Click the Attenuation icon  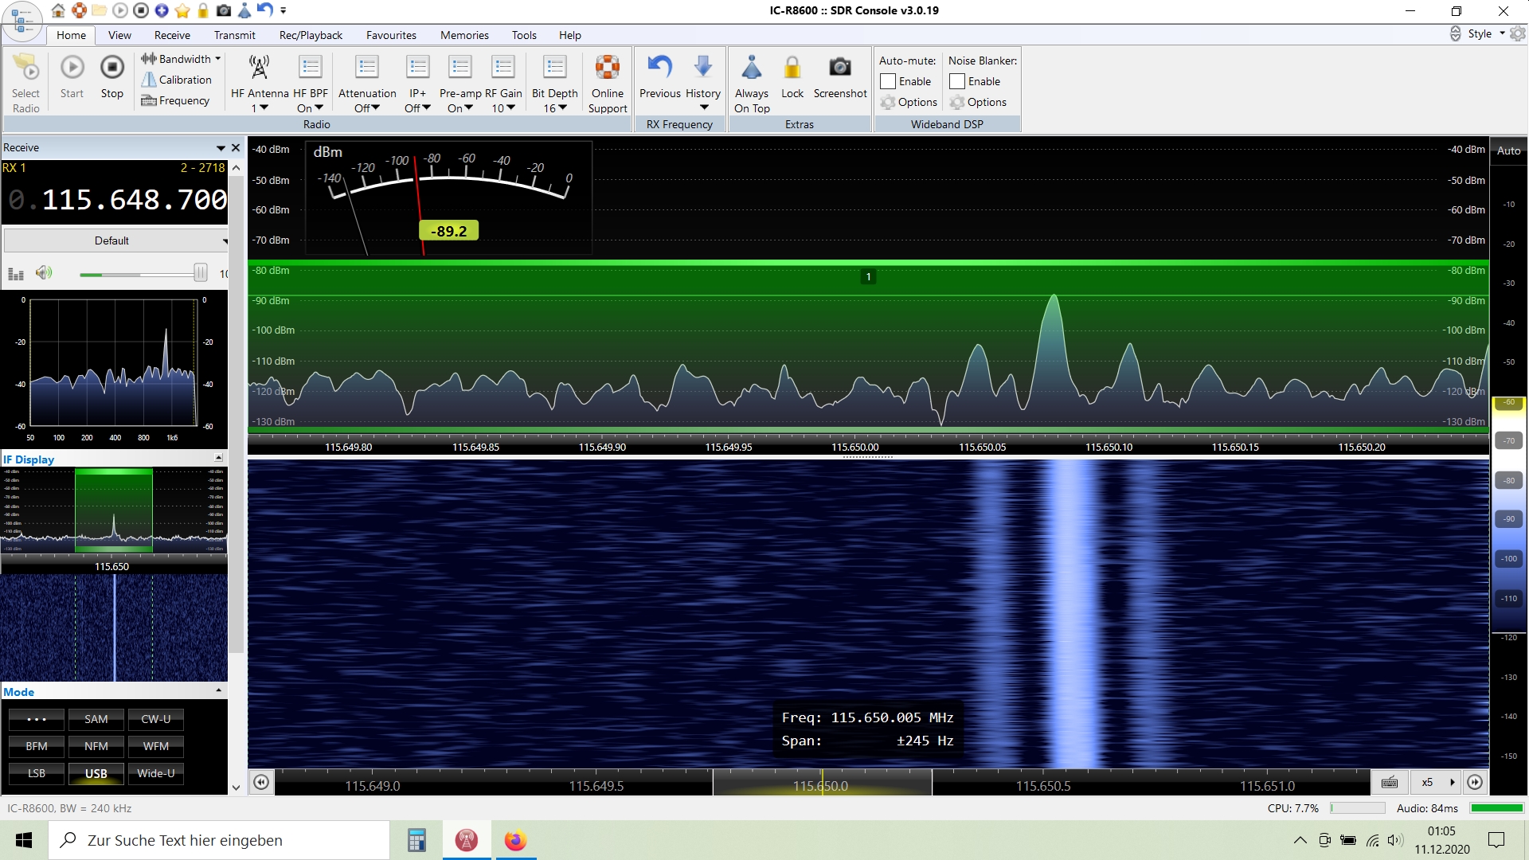pos(367,67)
